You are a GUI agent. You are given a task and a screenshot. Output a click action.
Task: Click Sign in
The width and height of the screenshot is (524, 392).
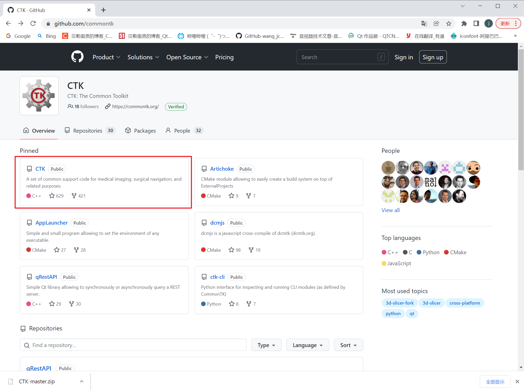coord(404,57)
